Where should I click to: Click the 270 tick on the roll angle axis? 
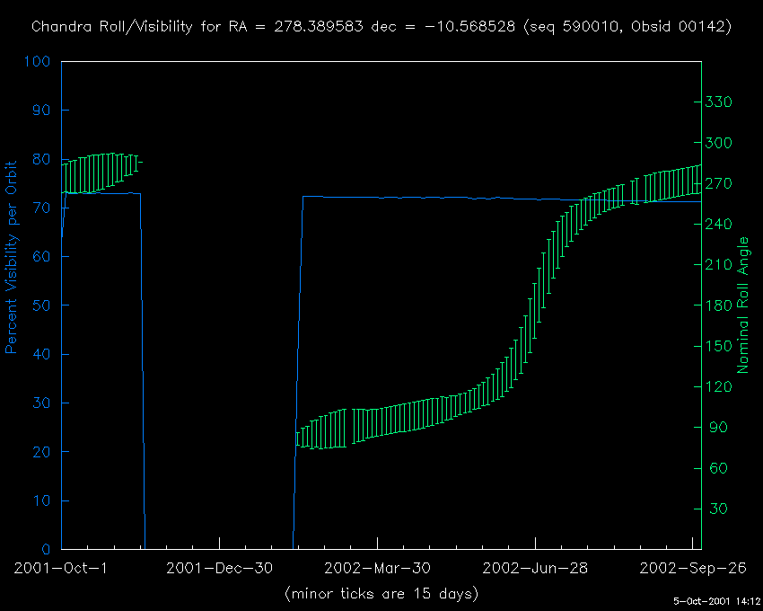[720, 184]
